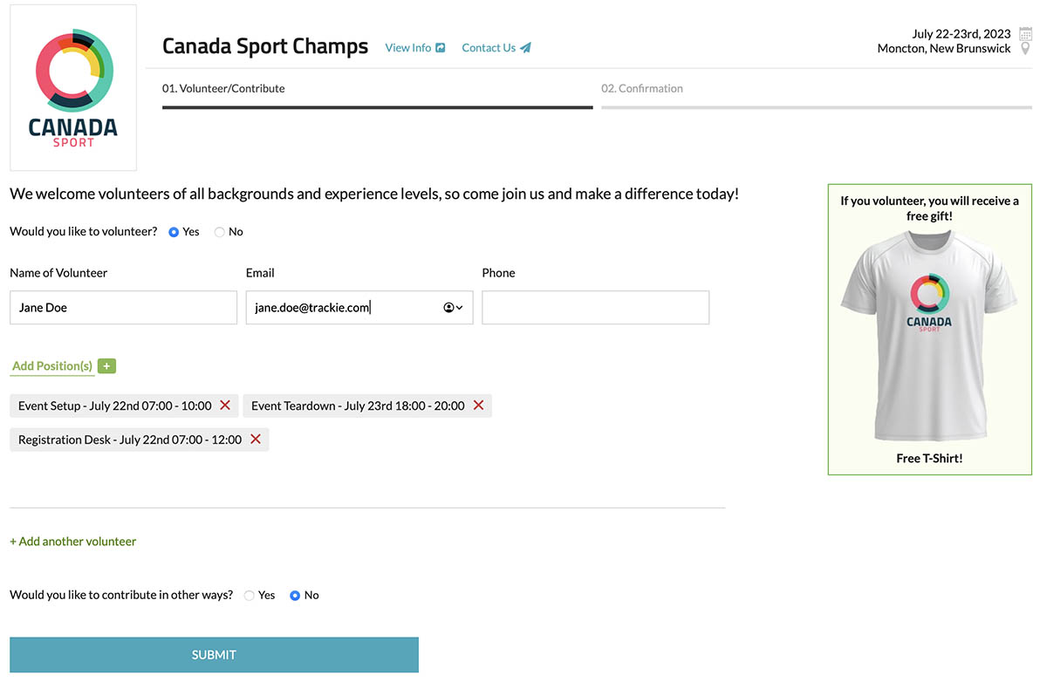Focus the Phone input field
Screen dimensions: 1047x682
tap(595, 308)
